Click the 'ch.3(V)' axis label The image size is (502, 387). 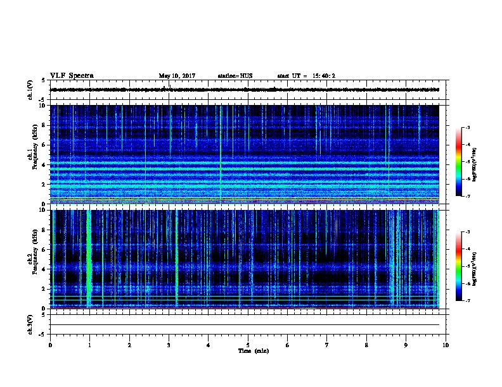(30, 324)
